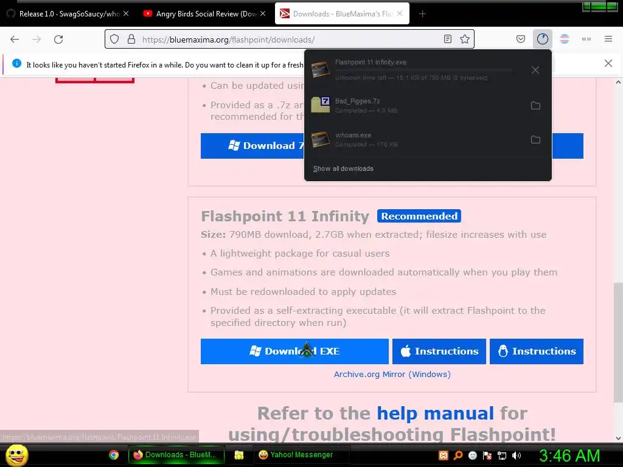Click the flag with red X tray icon
The height and width of the screenshot is (467, 623).
(x=487, y=455)
